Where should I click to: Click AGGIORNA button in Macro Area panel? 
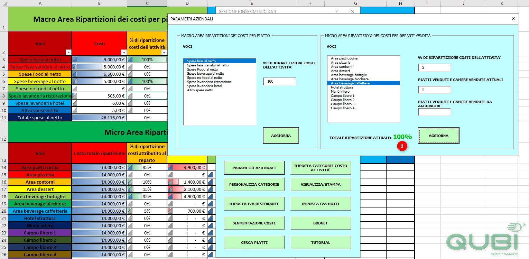(x=281, y=136)
